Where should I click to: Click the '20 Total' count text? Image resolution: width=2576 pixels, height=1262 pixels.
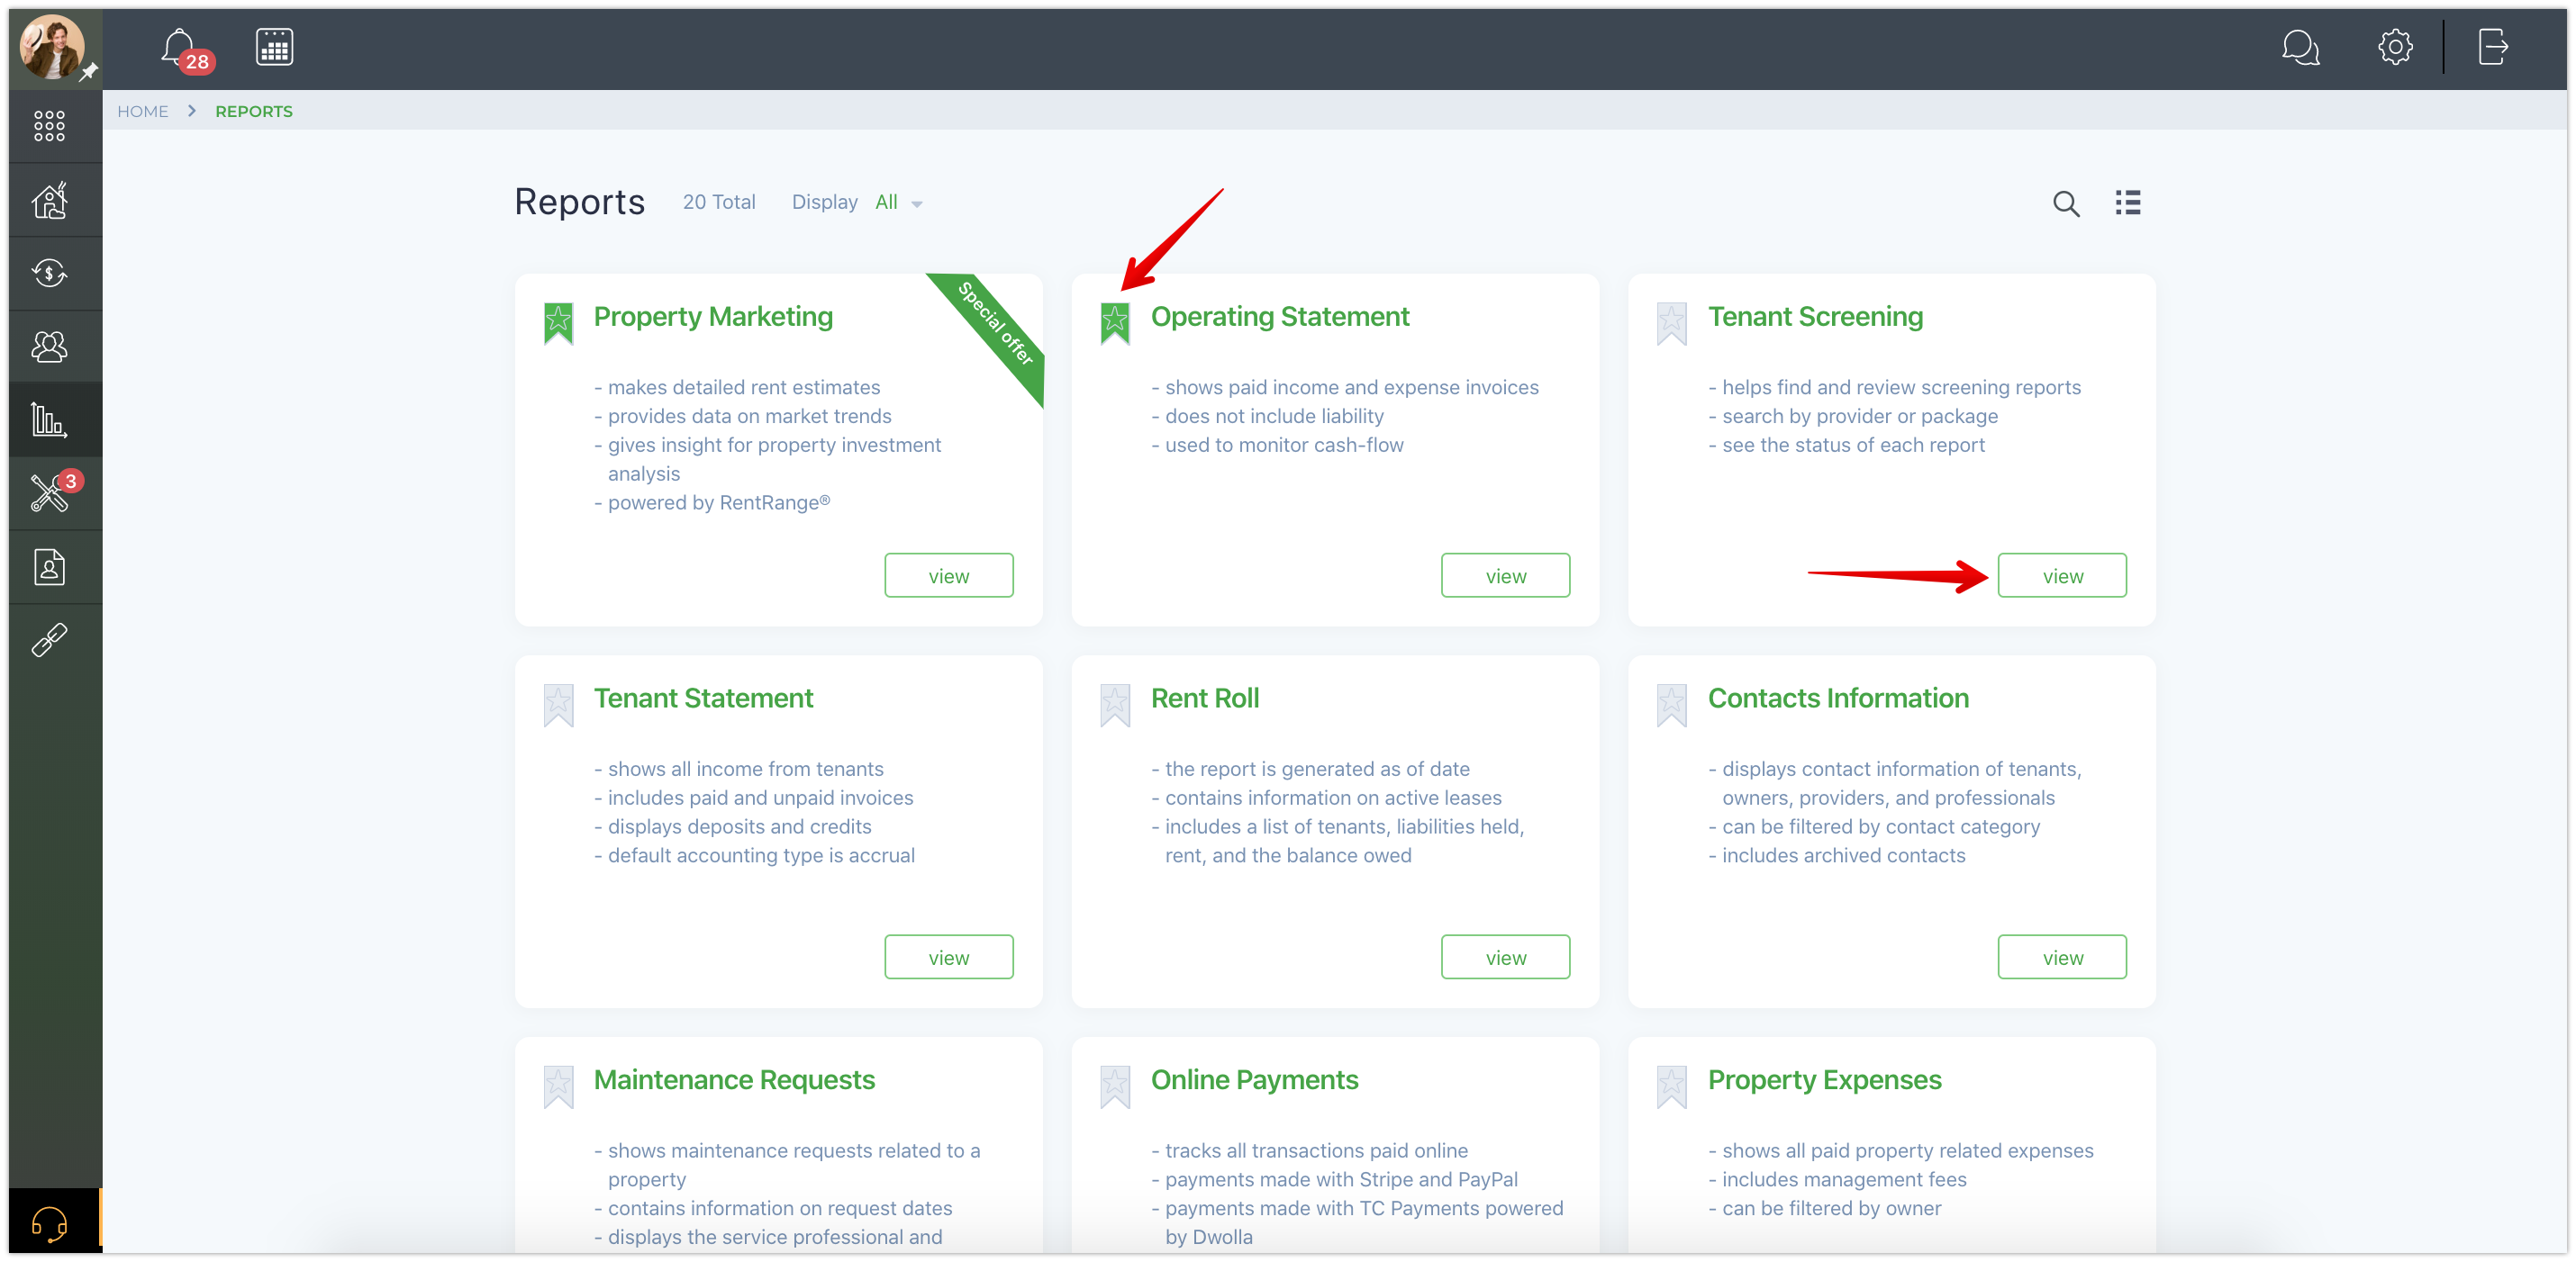tap(719, 202)
